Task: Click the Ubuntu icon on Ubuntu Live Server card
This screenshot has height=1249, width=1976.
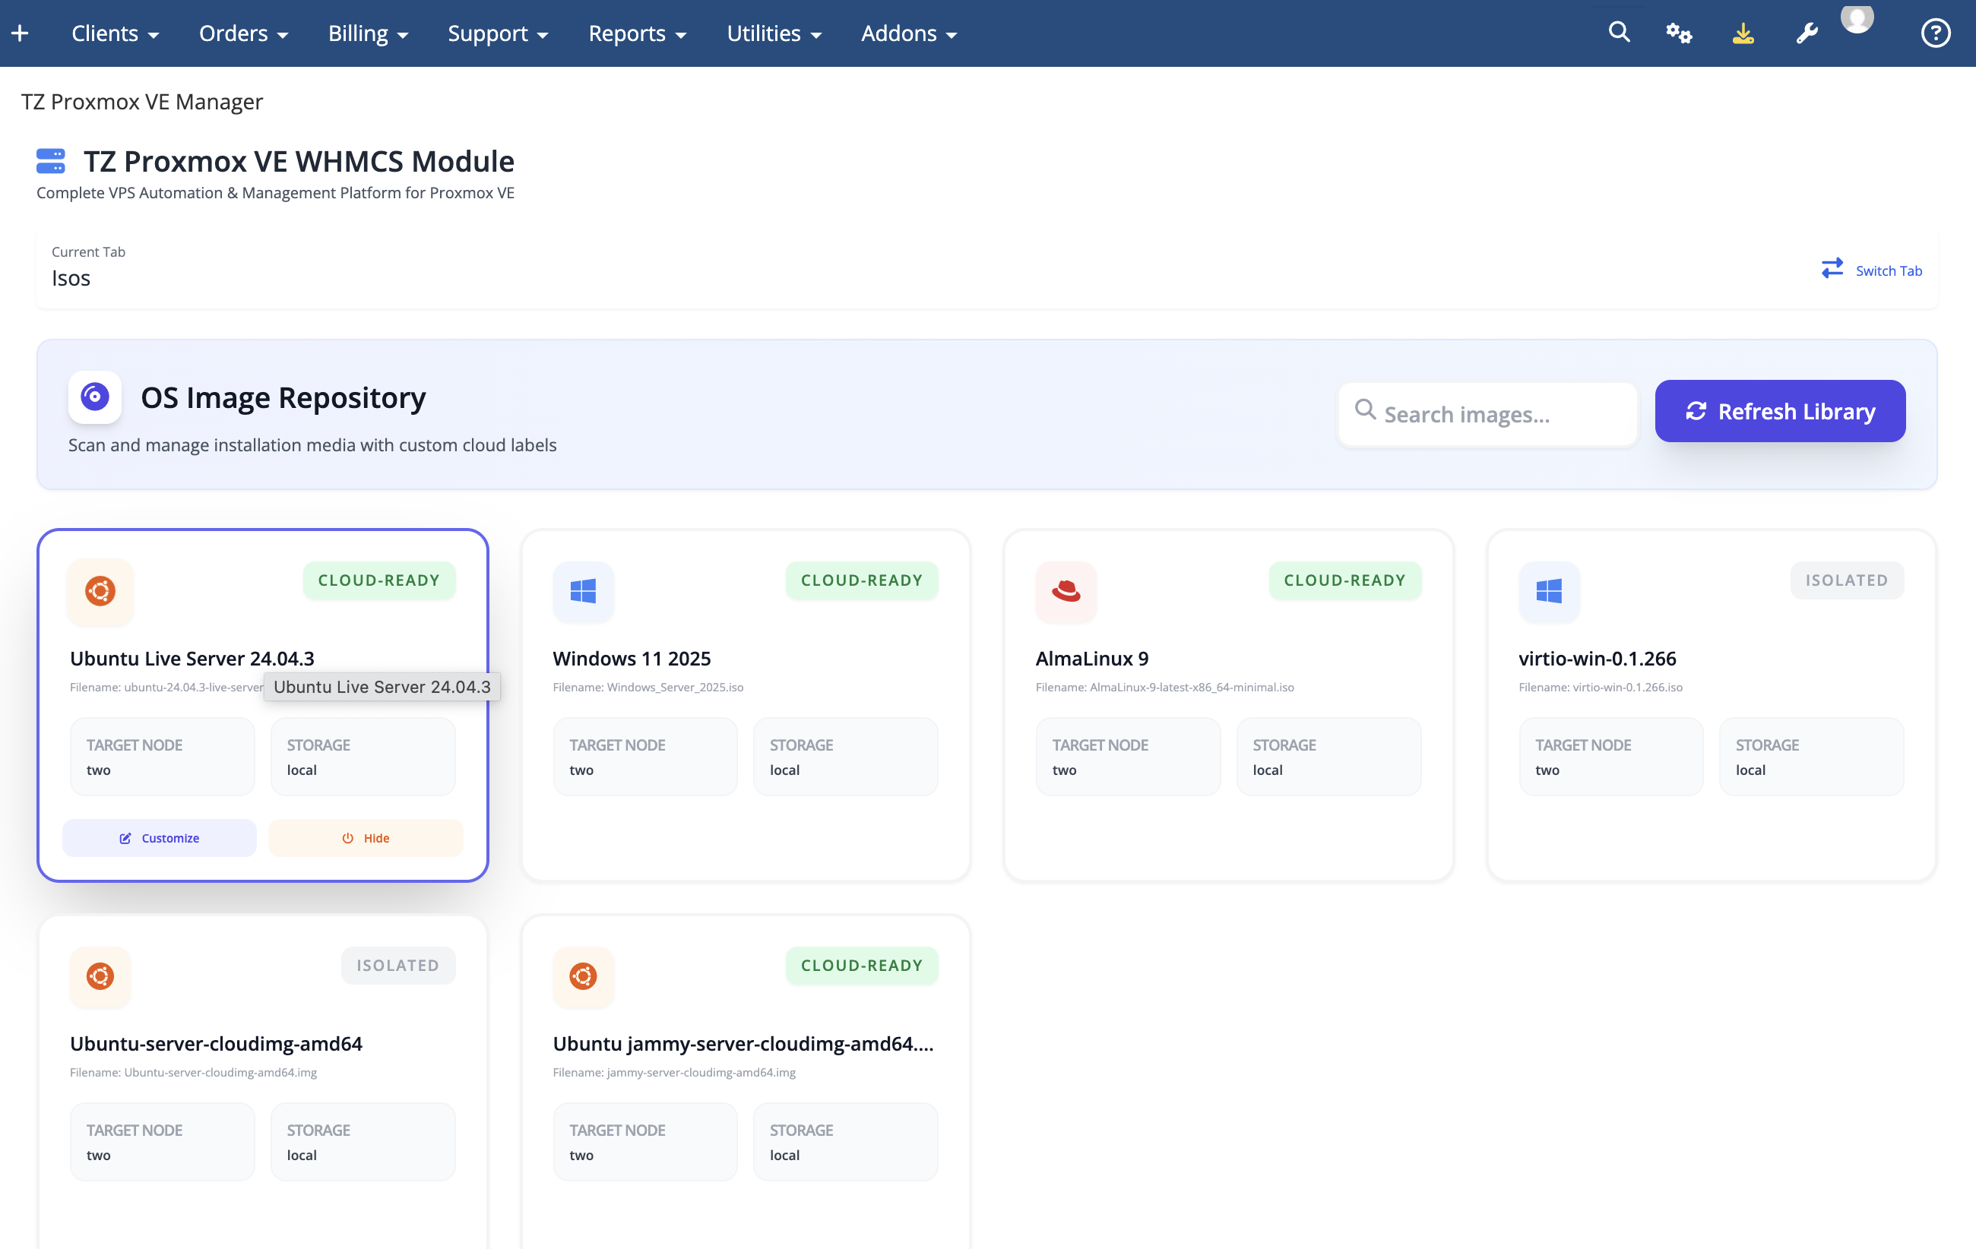Action: 100,592
